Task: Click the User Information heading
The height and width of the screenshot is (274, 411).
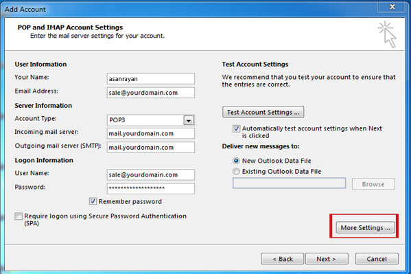Action: coord(40,65)
